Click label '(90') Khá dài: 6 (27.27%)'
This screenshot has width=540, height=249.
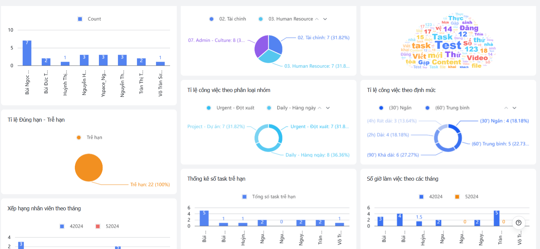tap(393, 155)
